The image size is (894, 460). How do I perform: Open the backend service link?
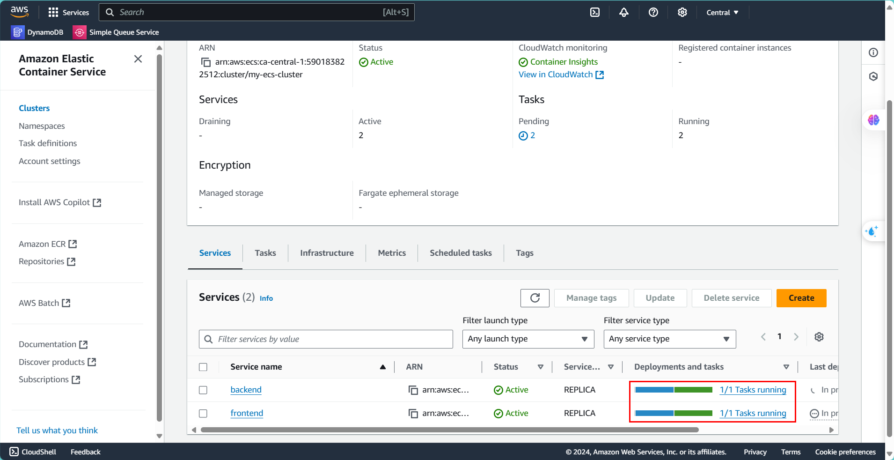click(246, 390)
